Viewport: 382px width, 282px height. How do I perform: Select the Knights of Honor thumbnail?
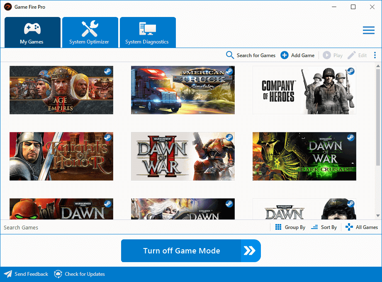pyautogui.click(x=61, y=156)
